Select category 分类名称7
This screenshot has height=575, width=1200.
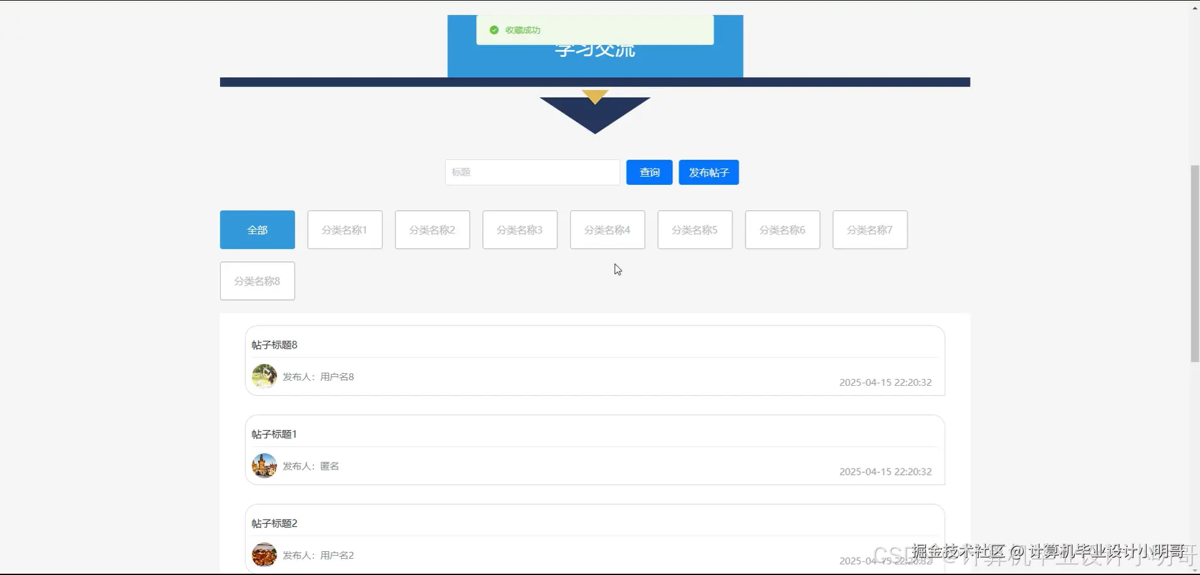tap(870, 229)
